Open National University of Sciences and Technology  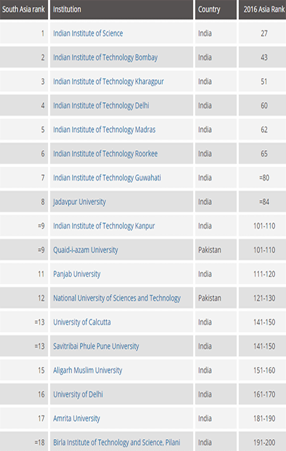coord(117,298)
